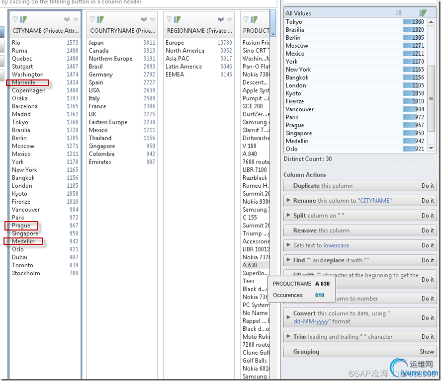Expand the Rename this column action
The image size is (441, 381).
[x=288, y=200]
